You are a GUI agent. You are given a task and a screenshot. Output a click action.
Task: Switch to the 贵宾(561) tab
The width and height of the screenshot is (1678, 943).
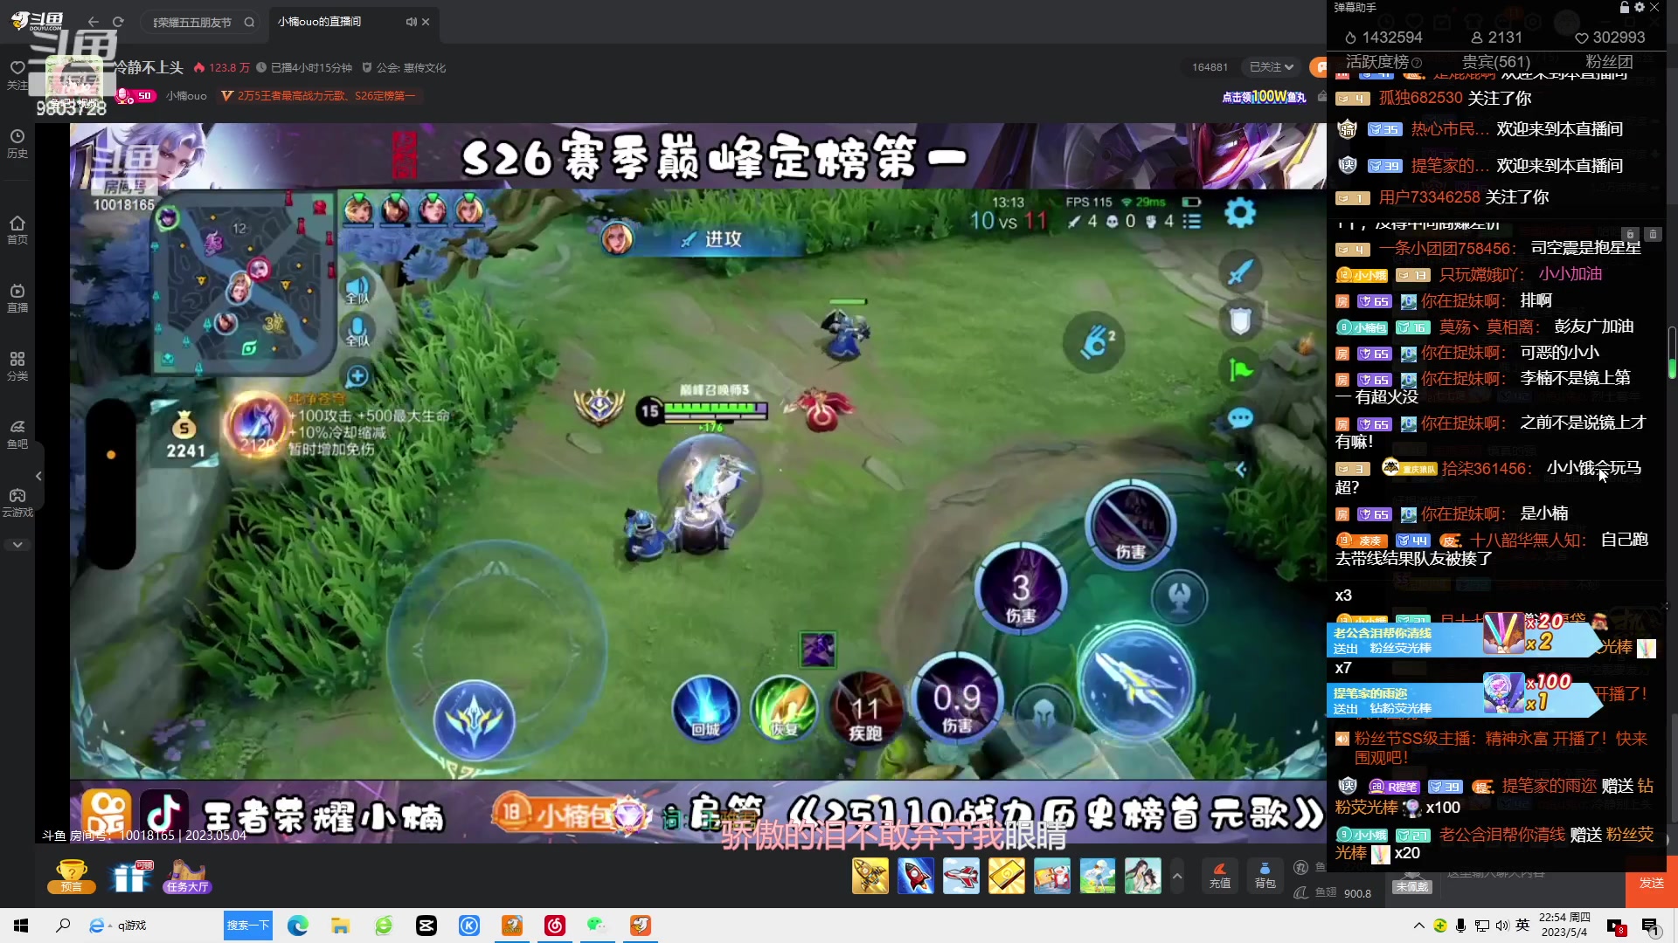1496,61
